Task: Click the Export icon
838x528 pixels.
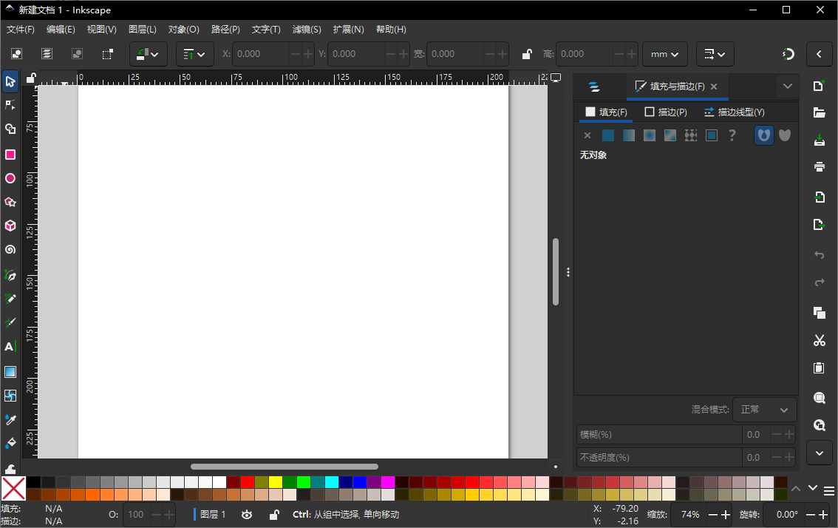Action: coord(819,224)
